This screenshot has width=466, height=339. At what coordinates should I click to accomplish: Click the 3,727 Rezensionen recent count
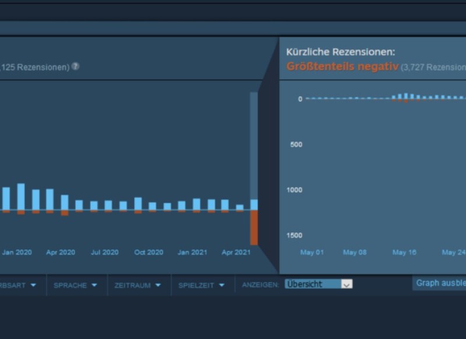click(x=433, y=67)
